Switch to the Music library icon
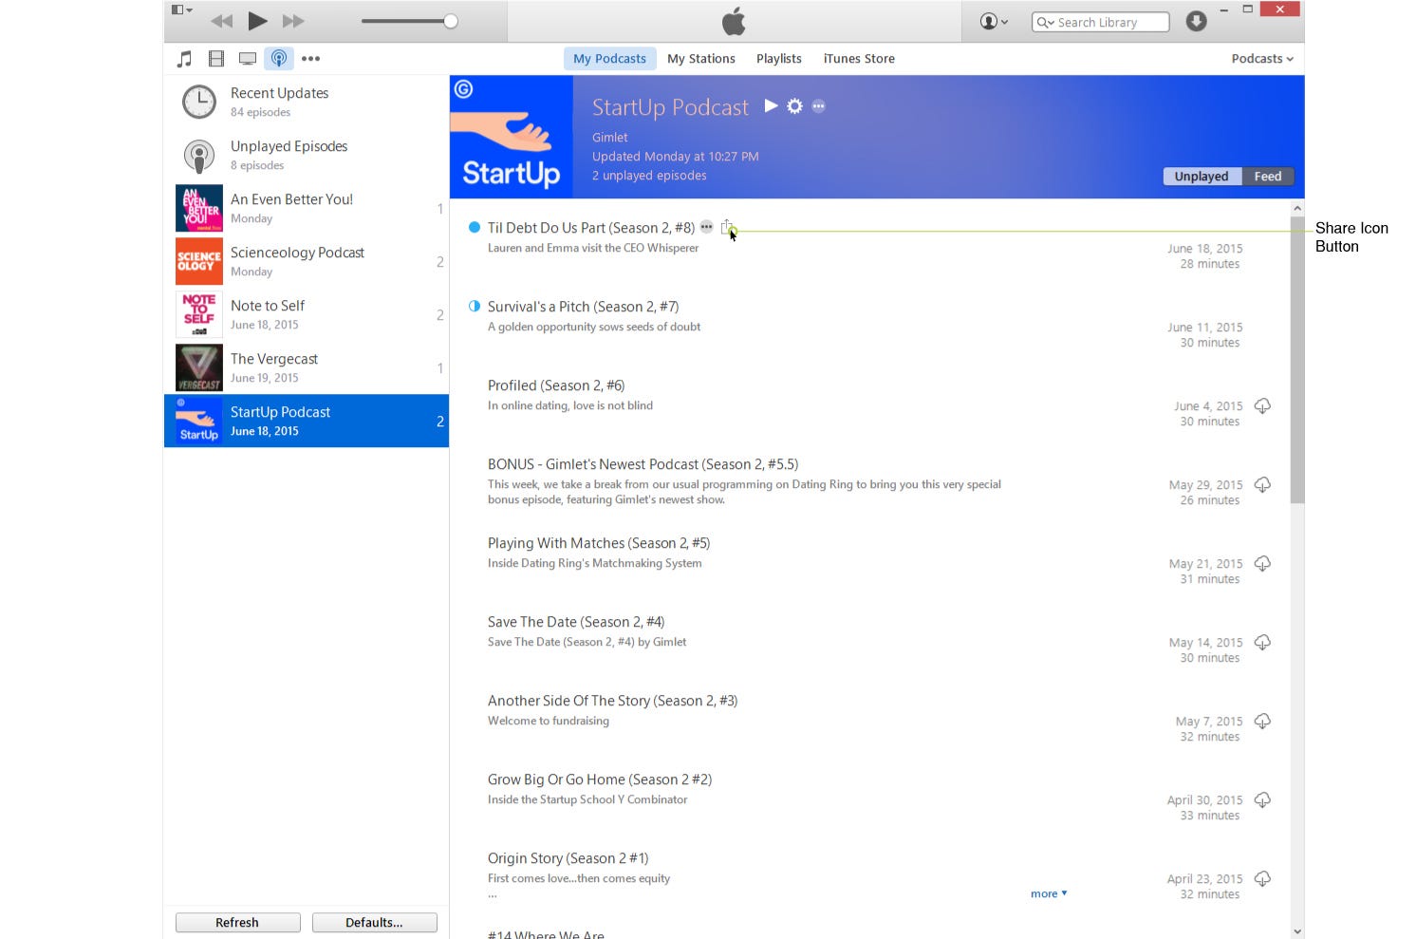This screenshot has width=1416, height=939. point(184,59)
